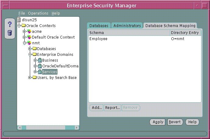The width and height of the screenshot is (210, 139).
Task: Click the Business domain lock icon
Action: coord(40,60)
